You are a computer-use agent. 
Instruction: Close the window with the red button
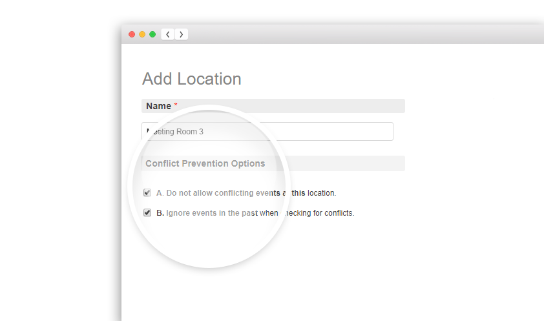tap(132, 34)
